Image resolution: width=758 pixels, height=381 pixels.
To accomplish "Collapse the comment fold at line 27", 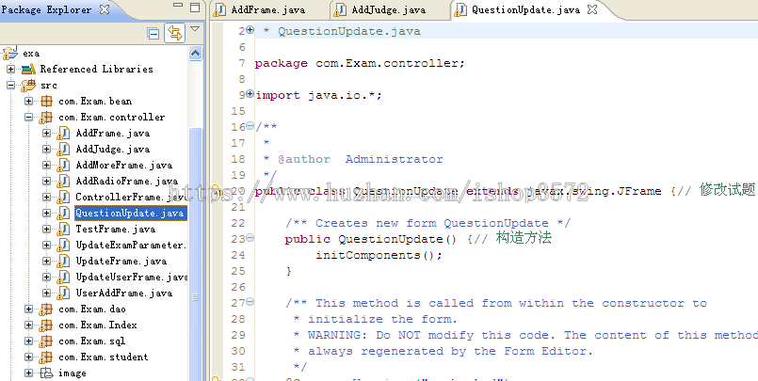I will tap(250, 302).
